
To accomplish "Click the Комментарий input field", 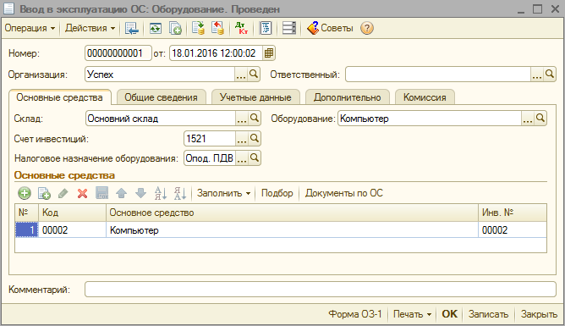I will (321, 290).
